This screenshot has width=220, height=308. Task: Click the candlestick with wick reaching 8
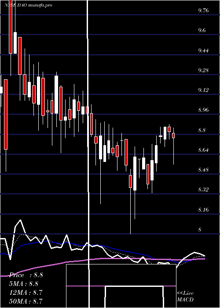[130, 181]
